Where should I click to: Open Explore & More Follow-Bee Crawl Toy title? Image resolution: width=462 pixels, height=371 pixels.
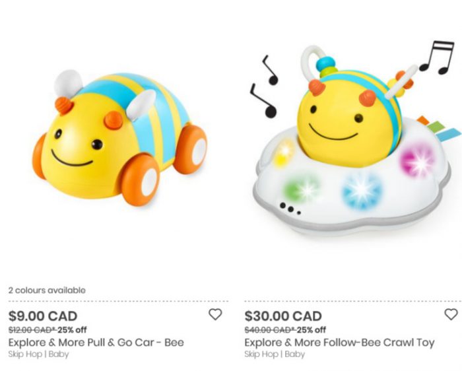(x=339, y=343)
